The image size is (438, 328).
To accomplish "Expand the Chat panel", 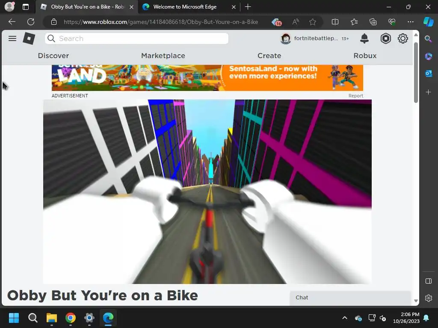I will pos(350,298).
